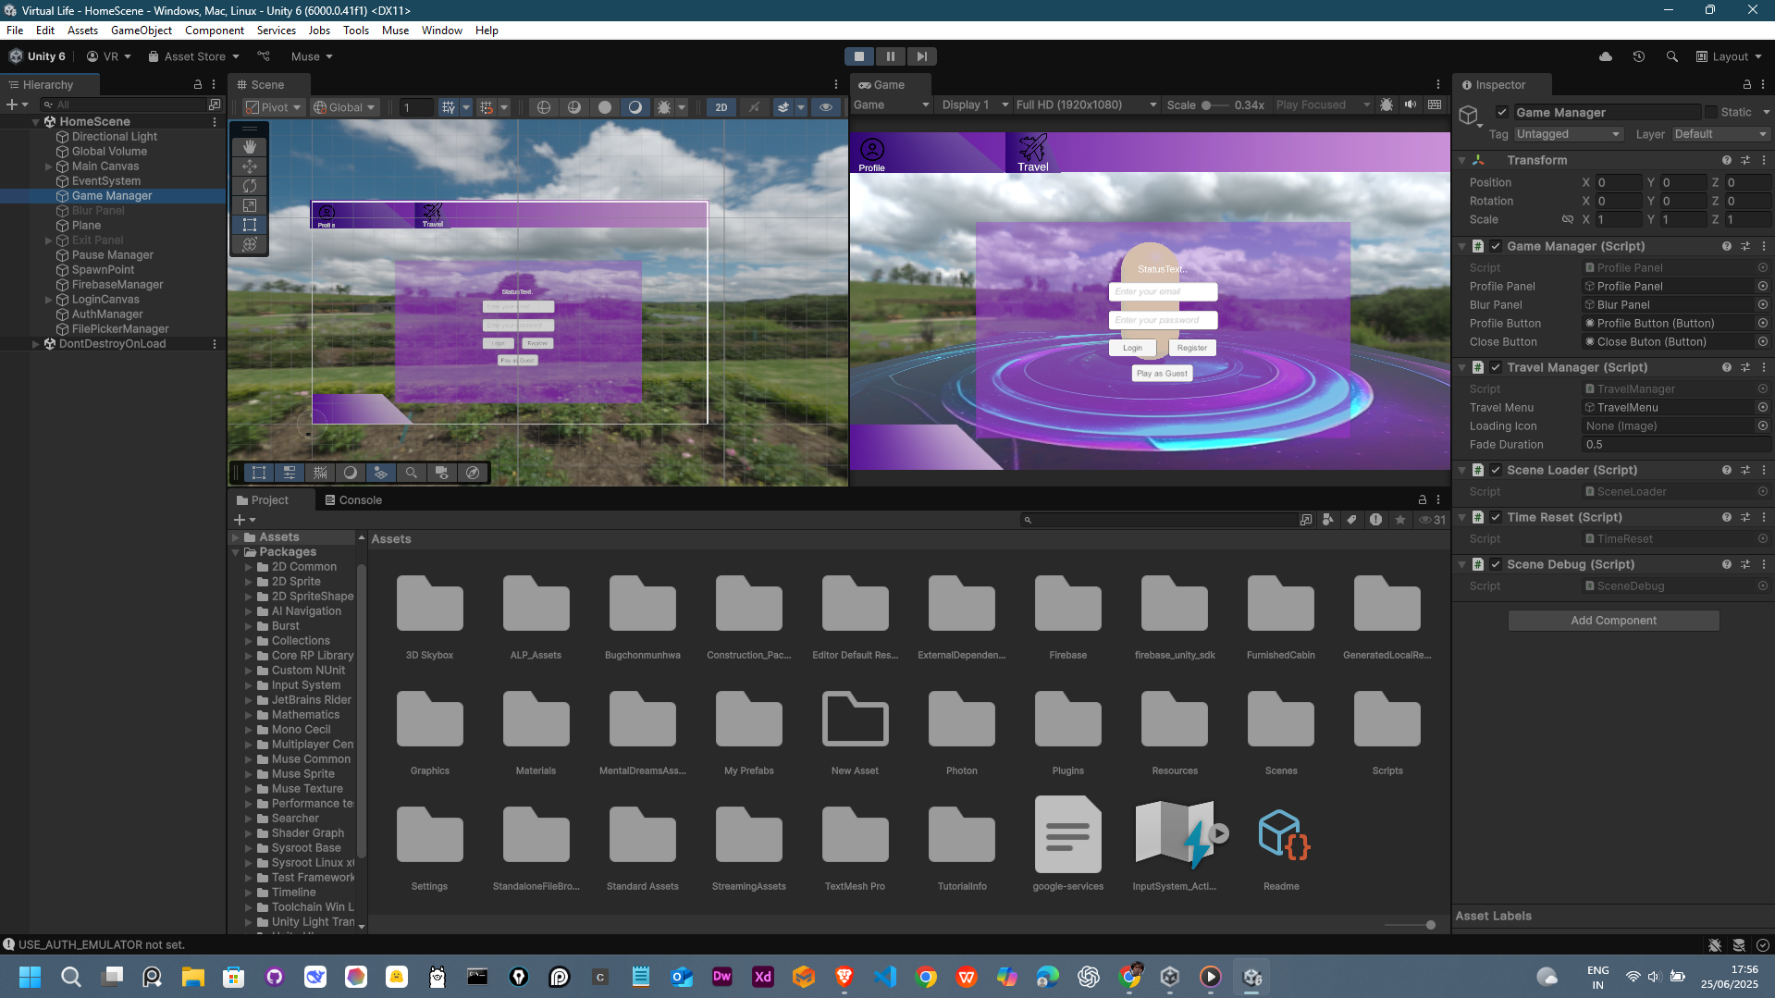1775x998 pixels.
Task: Open the GameObject menu
Action: point(142,31)
